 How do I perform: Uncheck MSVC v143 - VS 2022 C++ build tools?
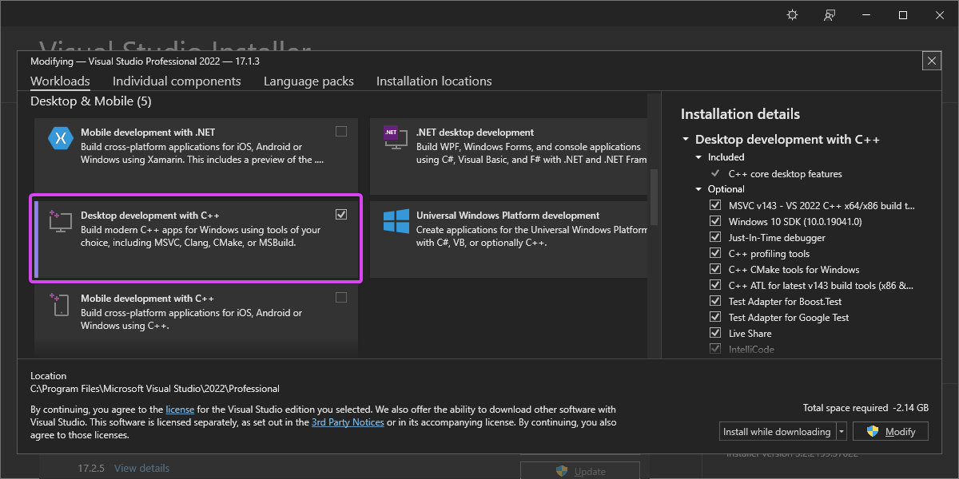(x=715, y=205)
